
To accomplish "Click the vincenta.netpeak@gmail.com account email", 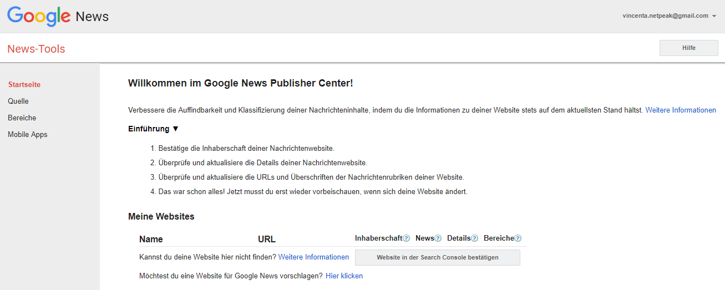I will coord(666,16).
